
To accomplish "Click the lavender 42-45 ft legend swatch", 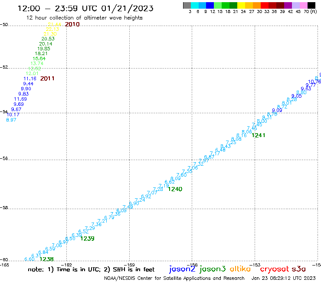I will (295, 5).
